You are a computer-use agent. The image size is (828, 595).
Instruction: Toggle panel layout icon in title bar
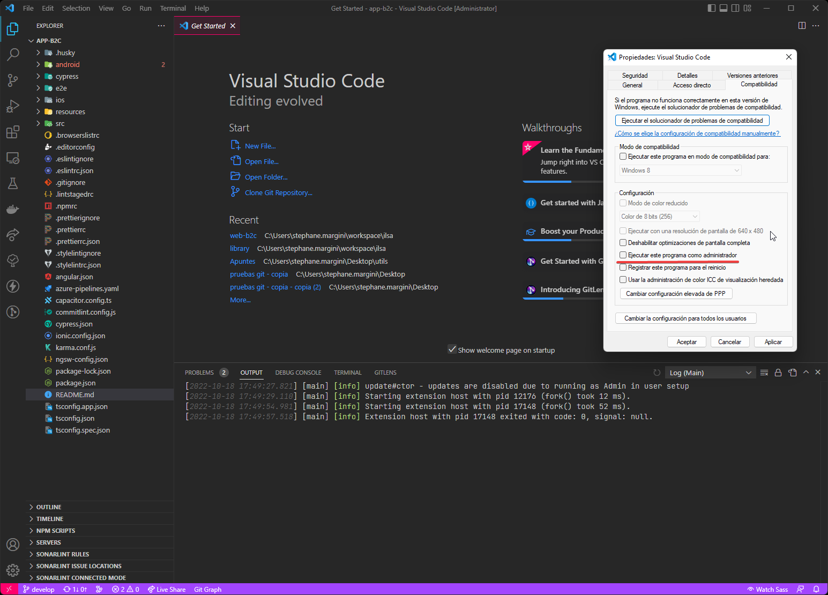point(723,8)
